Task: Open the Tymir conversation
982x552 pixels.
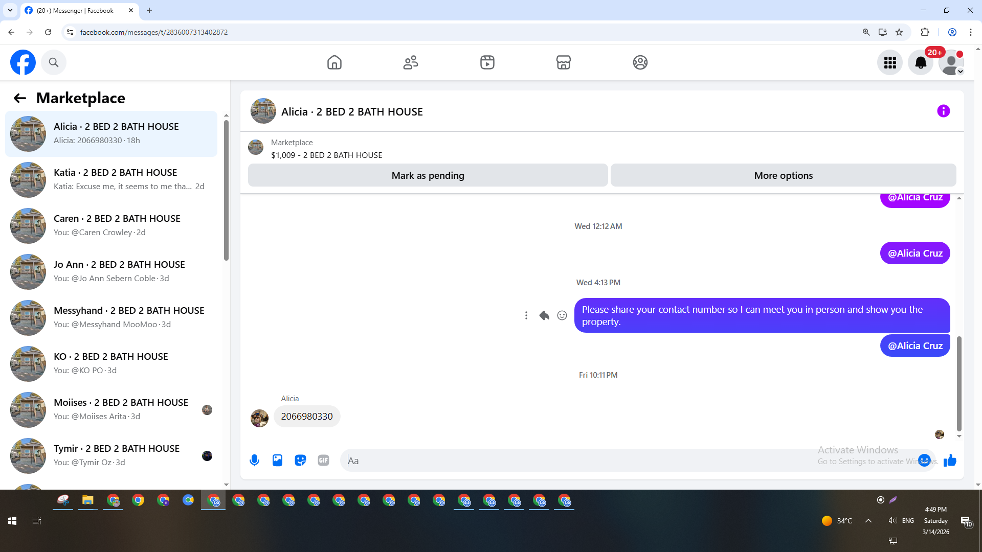Action: click(111, 456)
